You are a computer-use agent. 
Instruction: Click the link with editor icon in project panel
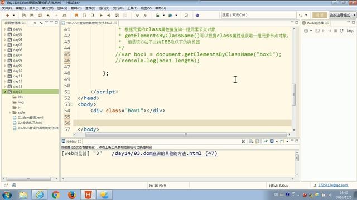41,23
